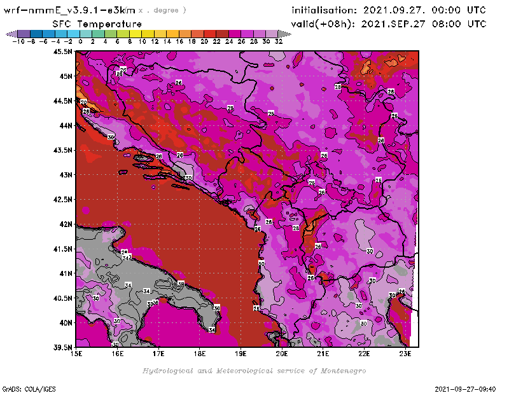Click the 21E longitude label

323,354
